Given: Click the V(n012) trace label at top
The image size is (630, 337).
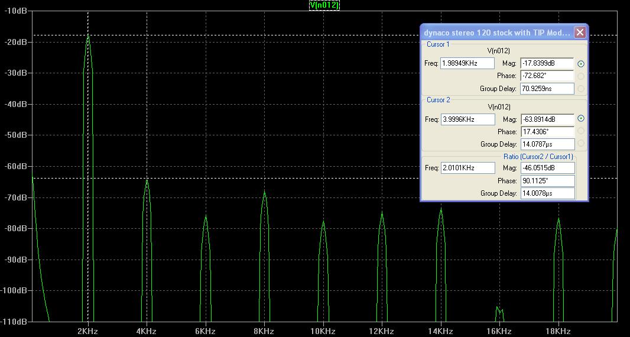Looking at the screenshot, I should (x=324, y=5).
